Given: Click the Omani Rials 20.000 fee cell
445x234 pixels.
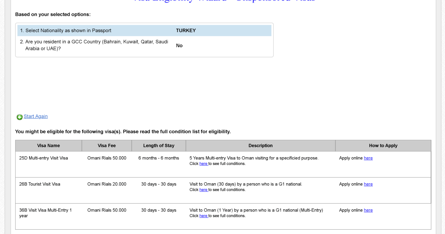Looking at the screenshot, I should pyautogui.click(x=107, y=191).
